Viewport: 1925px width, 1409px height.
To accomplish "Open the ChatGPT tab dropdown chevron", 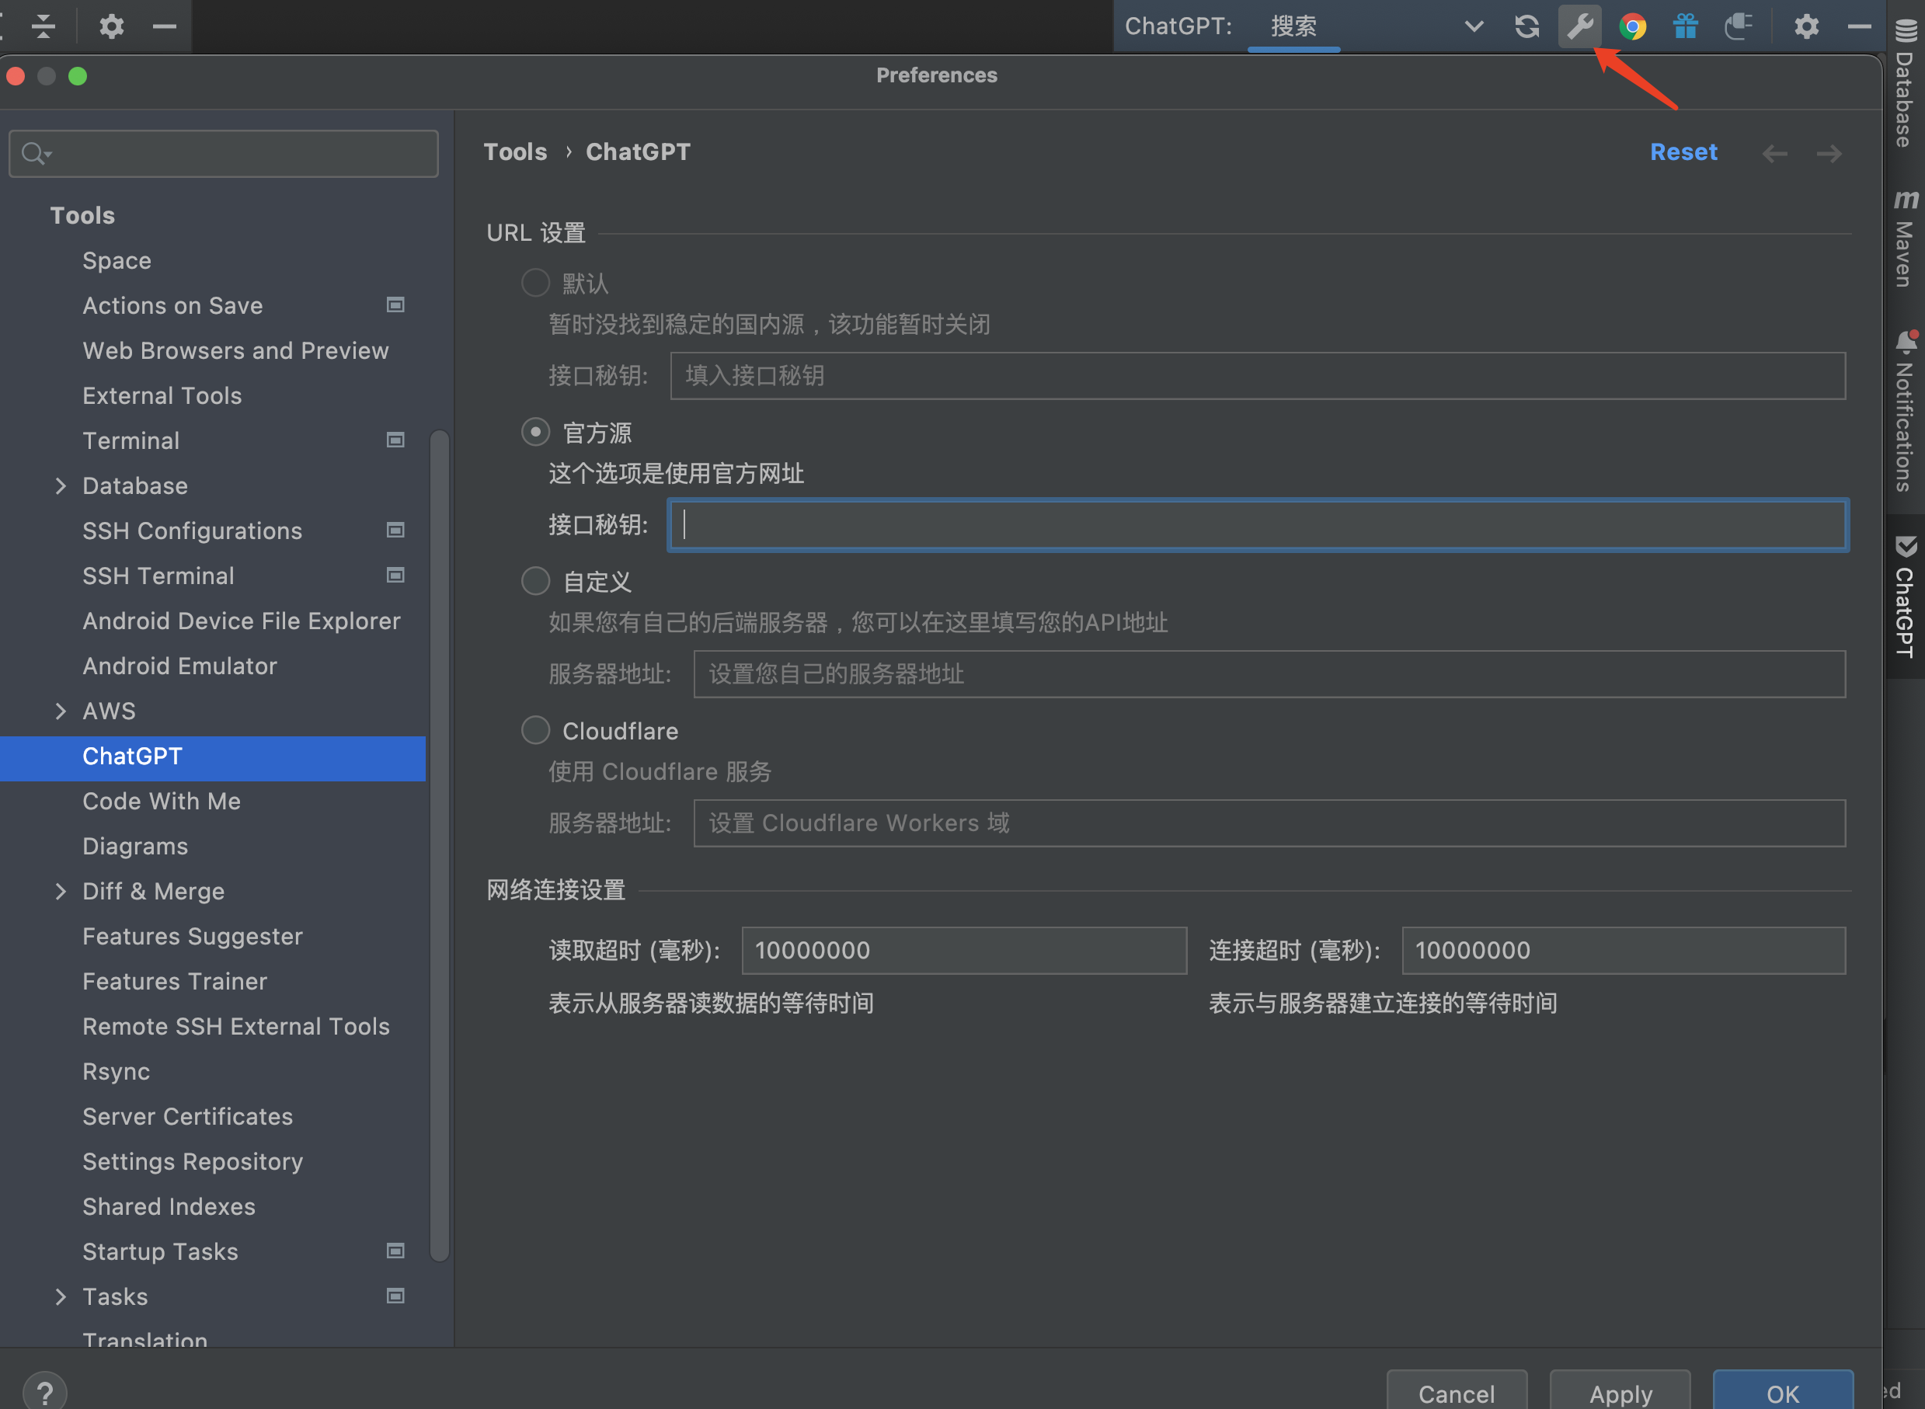I will pos(1474,26).
